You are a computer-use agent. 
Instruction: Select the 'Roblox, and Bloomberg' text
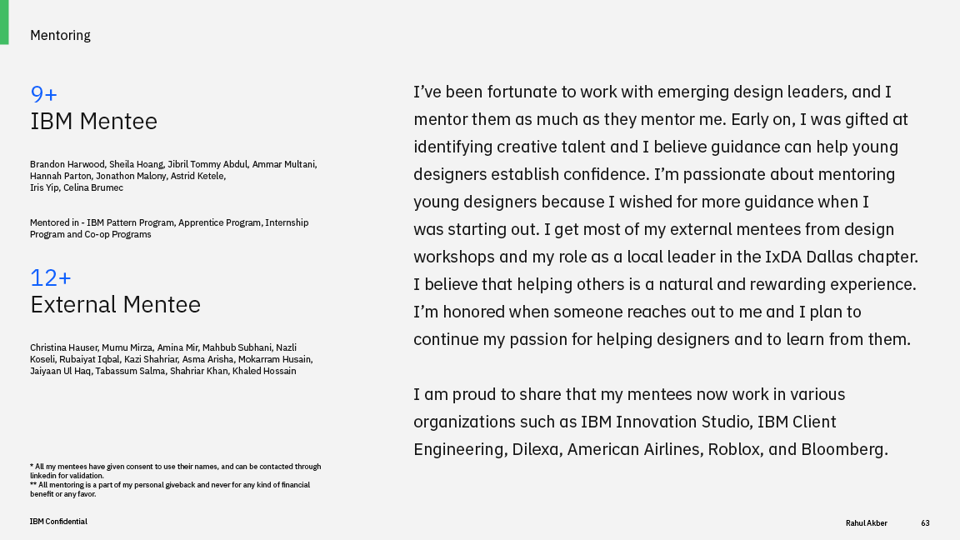pos(797,449)
